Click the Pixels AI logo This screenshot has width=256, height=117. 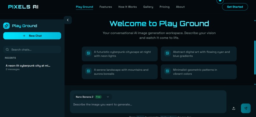coord(23,7)
